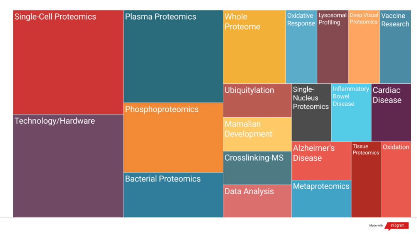Select the Phosphoproteomics orange tile
417x234 pixels.
pyautogui.click(x=173, y=138)
